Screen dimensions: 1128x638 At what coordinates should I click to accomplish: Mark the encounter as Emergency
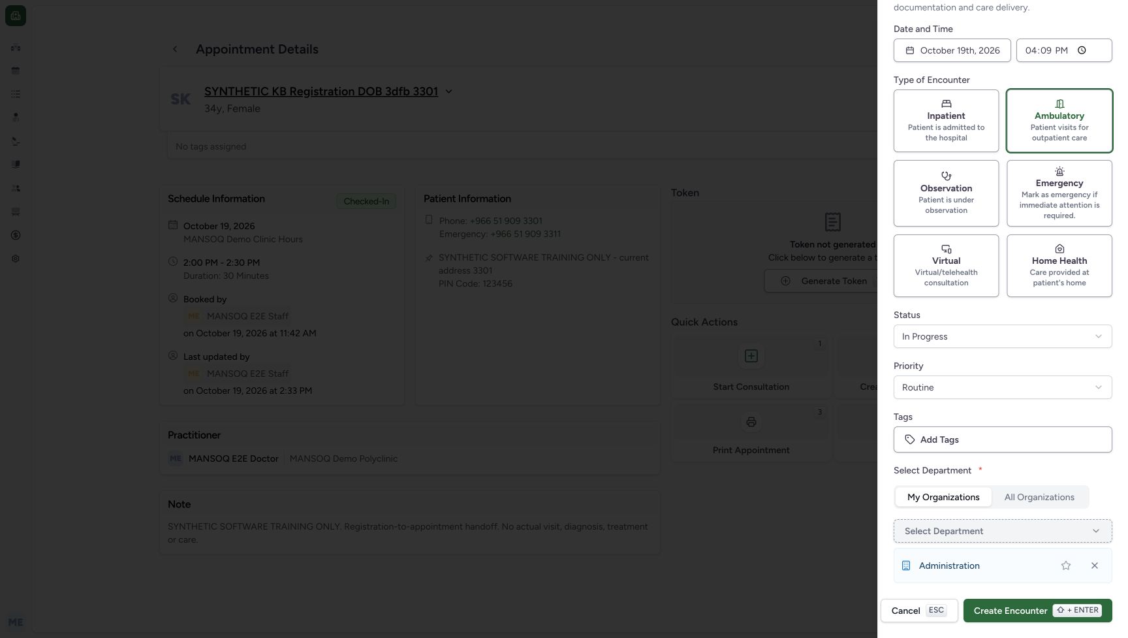click(x=1059, y=193)
